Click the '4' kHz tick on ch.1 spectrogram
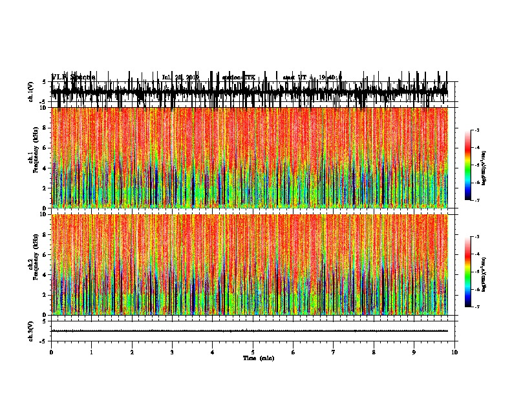 [45, 168]
